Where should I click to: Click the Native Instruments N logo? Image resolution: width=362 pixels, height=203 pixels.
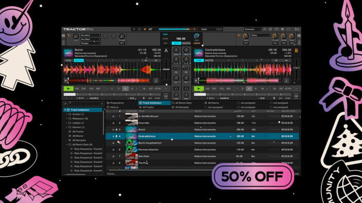click(297, 29)
